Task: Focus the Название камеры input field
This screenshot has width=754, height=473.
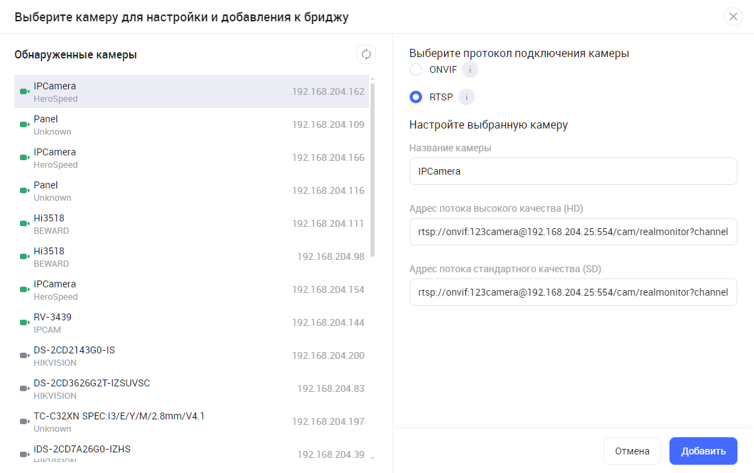Action: 573,171
